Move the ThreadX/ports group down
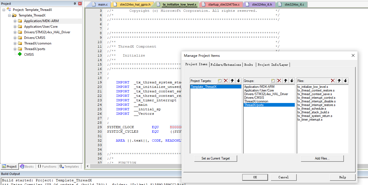The width and height of the screenshot is (368, 185). [292, 81]
